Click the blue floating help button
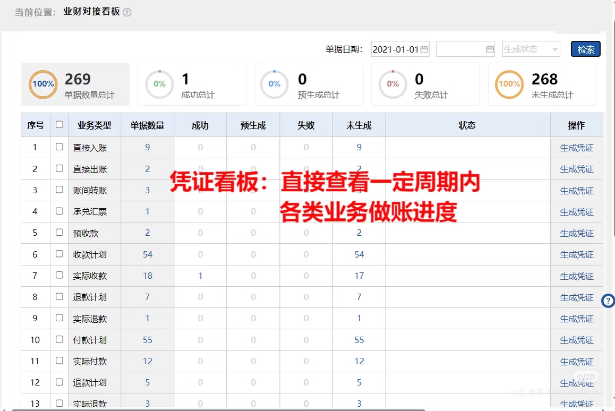 click(608, 301)
